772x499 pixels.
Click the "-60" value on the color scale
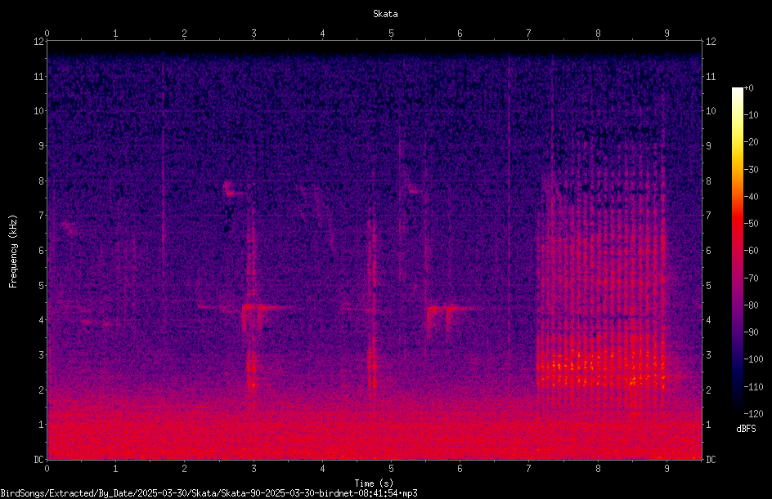(752, 251)
